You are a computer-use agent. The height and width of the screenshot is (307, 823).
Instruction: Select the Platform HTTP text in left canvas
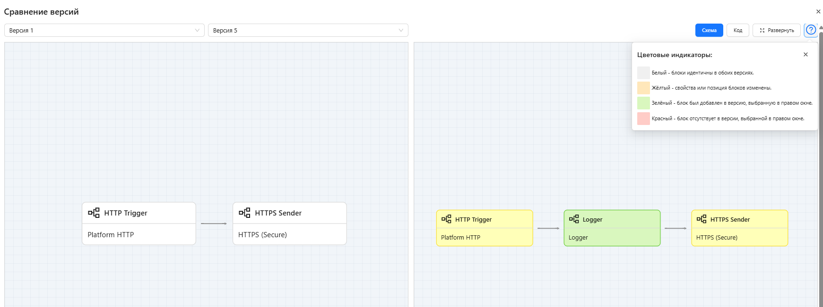coord(111,235)
